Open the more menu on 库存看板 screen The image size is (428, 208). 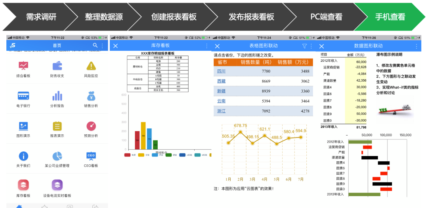(206, 46)
